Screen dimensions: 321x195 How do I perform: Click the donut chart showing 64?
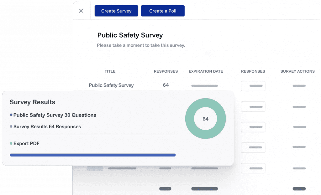click(x=205, y=118)
